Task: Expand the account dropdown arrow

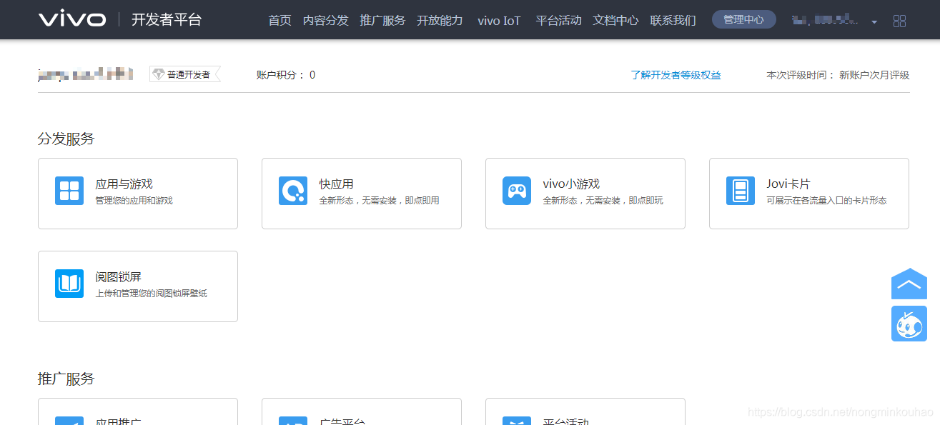Action: [x=874, y=22]
